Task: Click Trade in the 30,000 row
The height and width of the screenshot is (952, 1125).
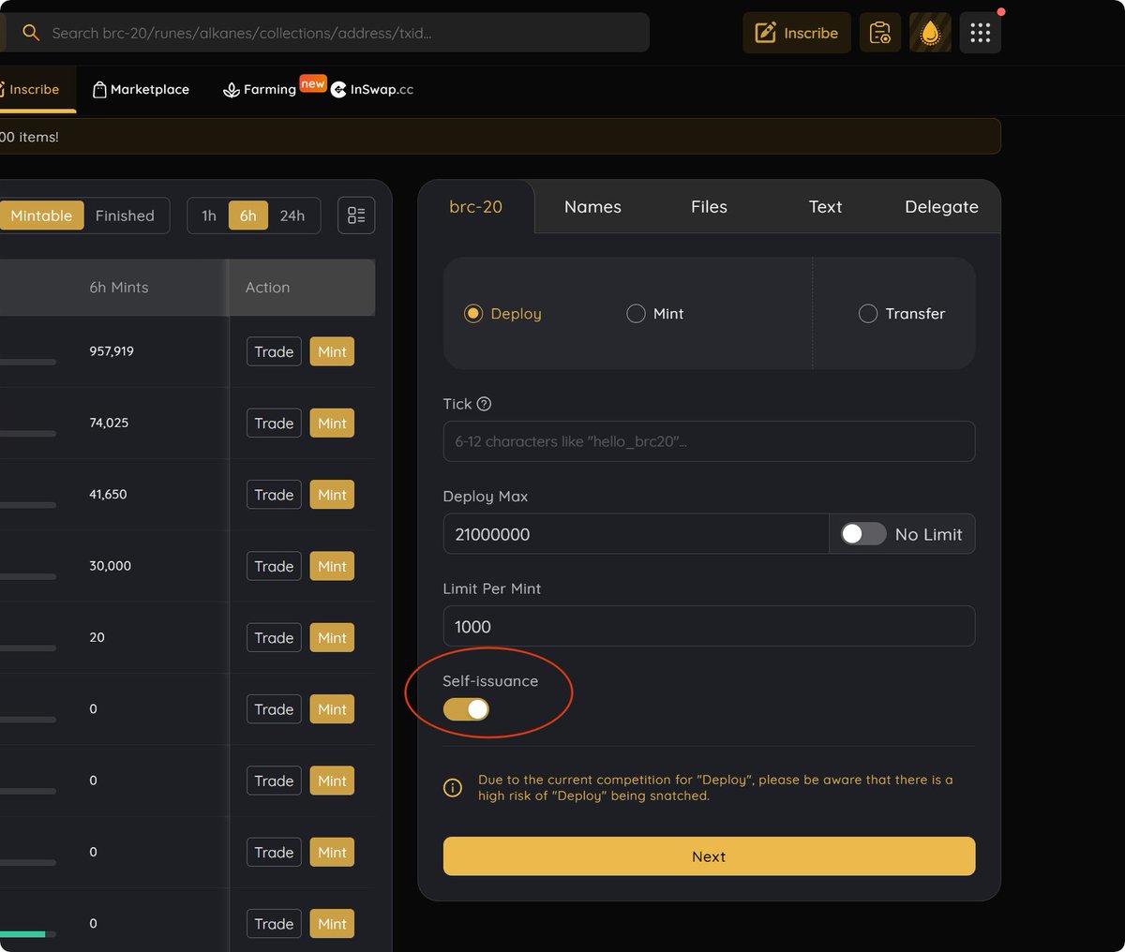Action: coord(274,566)
